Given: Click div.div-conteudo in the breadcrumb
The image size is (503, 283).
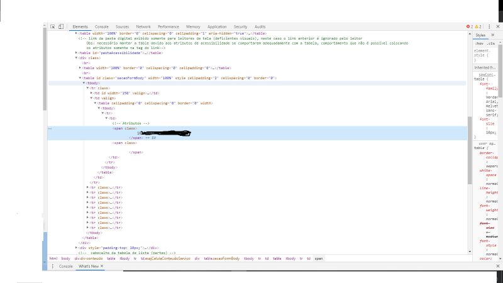Looking at the screenshot, I should pos(89,258).
